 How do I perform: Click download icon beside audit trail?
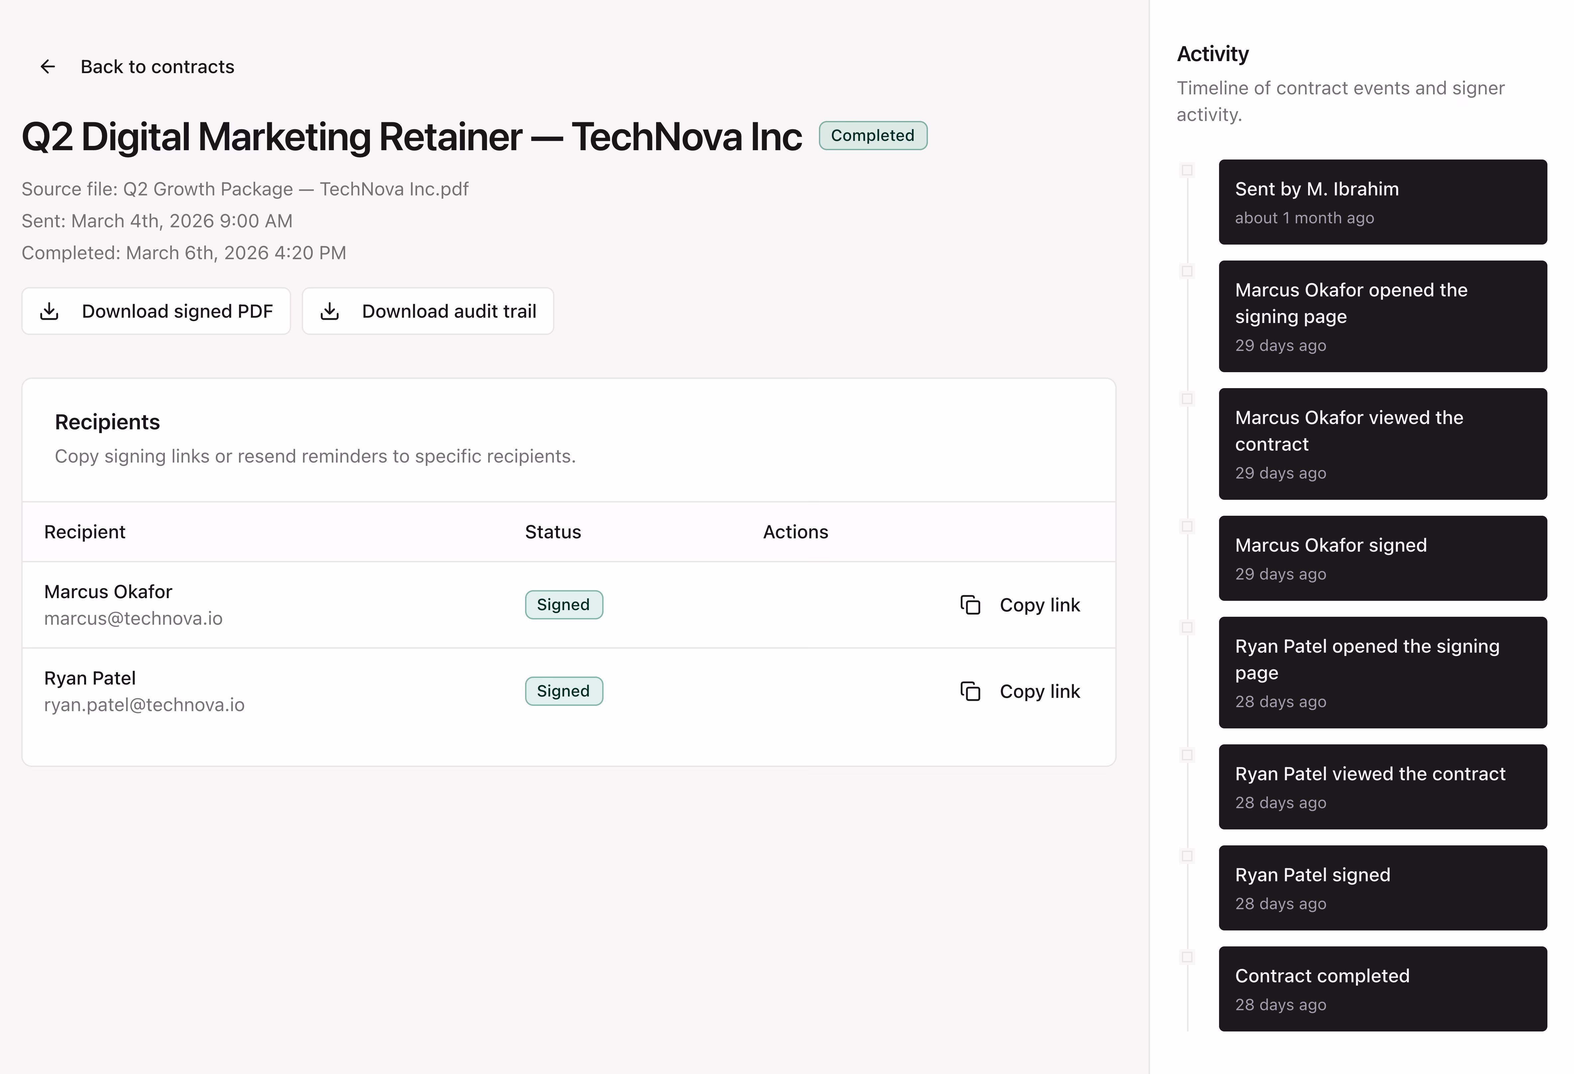(330, 311)
